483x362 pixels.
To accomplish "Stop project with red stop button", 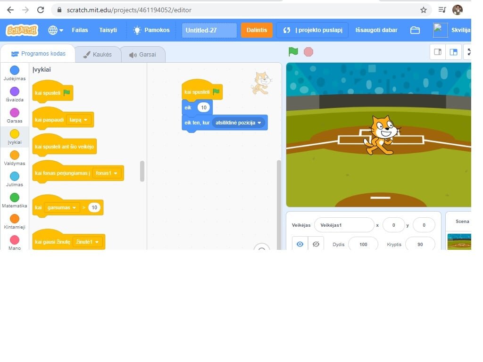I will click(x=308, y=52).
